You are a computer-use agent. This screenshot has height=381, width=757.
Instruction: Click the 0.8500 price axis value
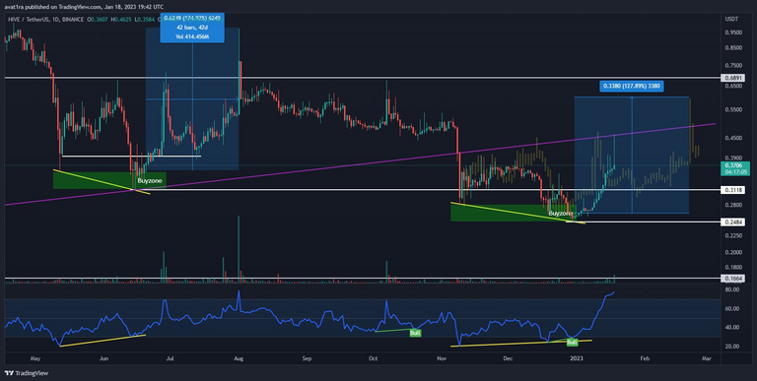(x=733, y=48)
